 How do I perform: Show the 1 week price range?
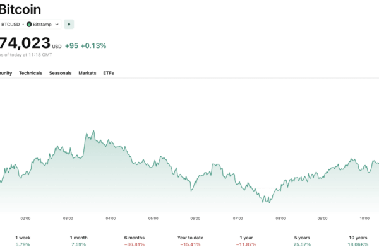[23, 241]
